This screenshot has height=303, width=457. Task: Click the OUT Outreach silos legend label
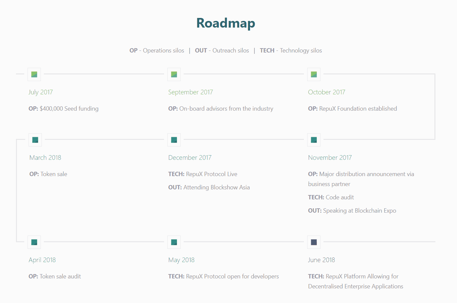coord(222,50)
